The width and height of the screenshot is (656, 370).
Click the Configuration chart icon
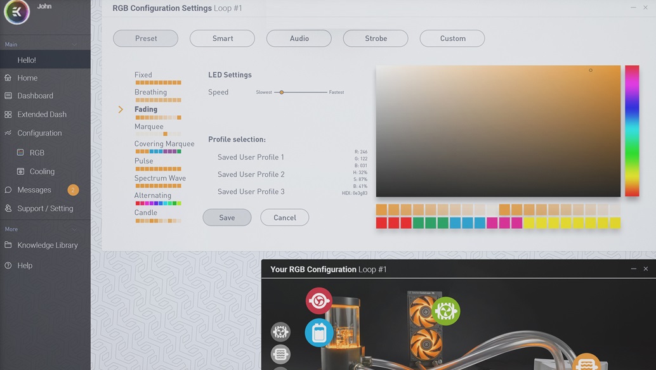[8, 133]
